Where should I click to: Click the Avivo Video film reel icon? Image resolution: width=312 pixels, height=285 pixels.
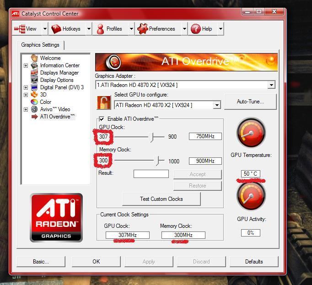tap(34, 109)
